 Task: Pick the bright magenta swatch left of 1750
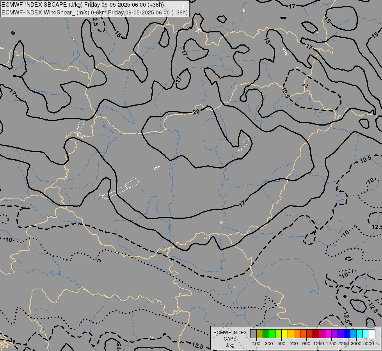329,334
